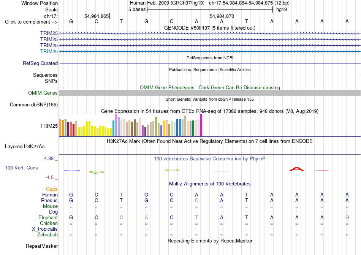The width and height of the screenshot is (361, 255).
Task: Click the faded A base in Elephant row
Action: pyautogui.click(x=146, y=218)
